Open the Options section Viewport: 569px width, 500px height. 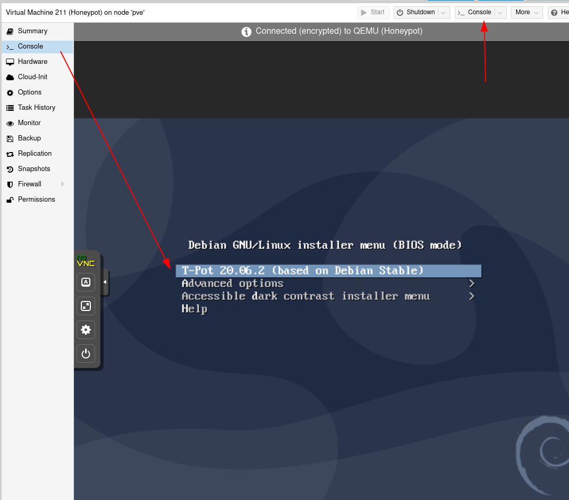click(37, 92)
